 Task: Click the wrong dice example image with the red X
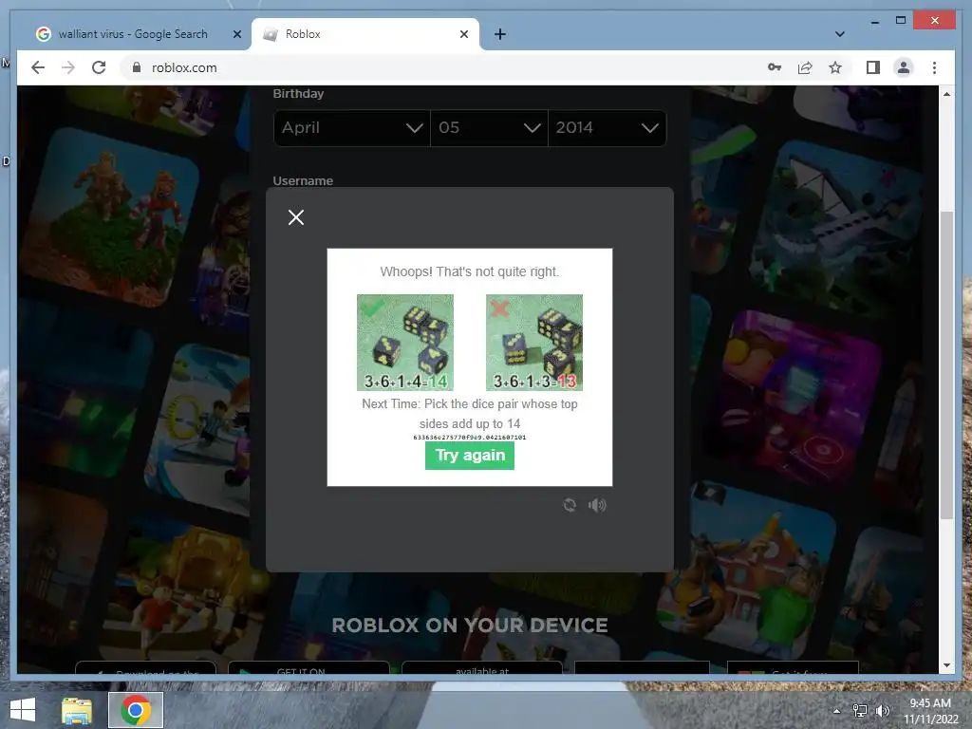(533, 342)
